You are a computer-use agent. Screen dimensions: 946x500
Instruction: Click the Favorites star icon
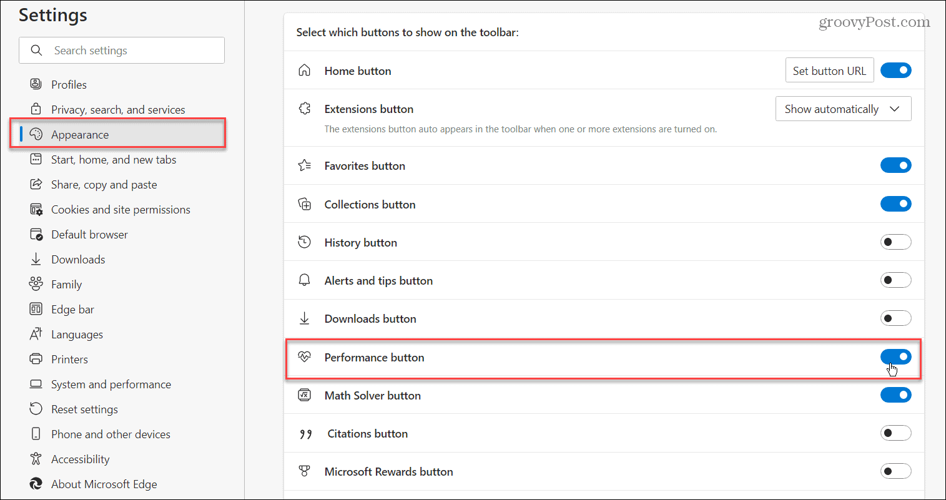pos(304,165)
